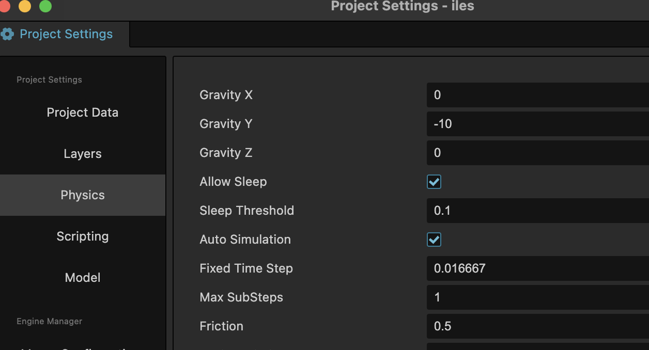This screenshot has height=350, width=649.
Task: Change the Friction value field
Action: coord(537,326)
